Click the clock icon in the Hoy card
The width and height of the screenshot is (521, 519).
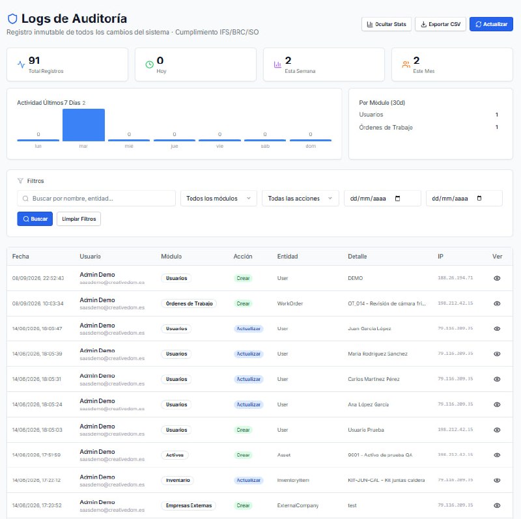tap(150, 64)
